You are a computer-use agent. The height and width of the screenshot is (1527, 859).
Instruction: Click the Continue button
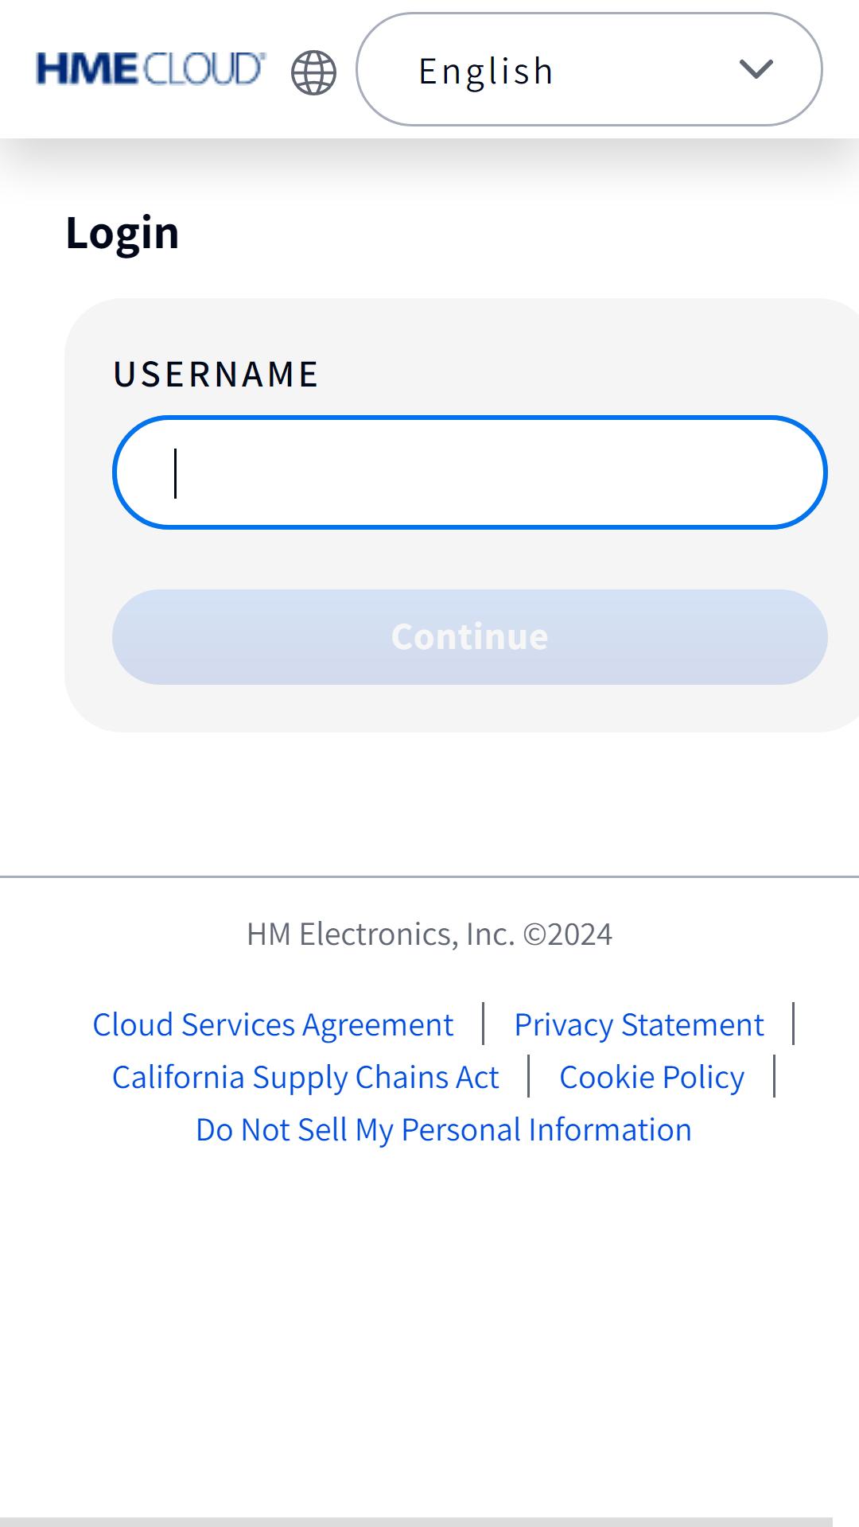pyautogui.click(x=470, y=637)
